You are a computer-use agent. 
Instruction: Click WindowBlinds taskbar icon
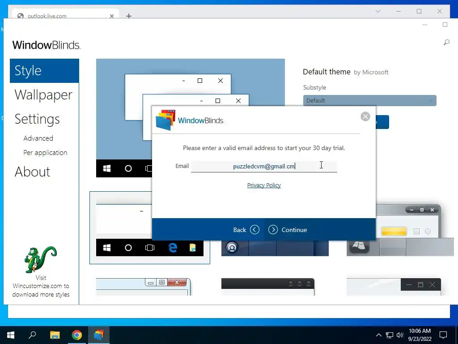99,335
